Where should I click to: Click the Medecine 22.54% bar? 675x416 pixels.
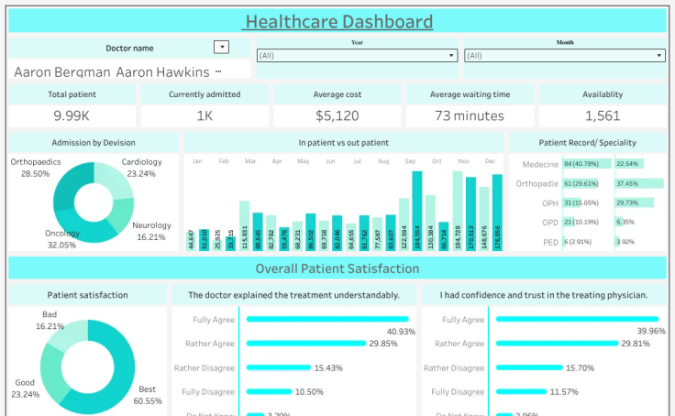pyautogui.click(x=629, y=163)
